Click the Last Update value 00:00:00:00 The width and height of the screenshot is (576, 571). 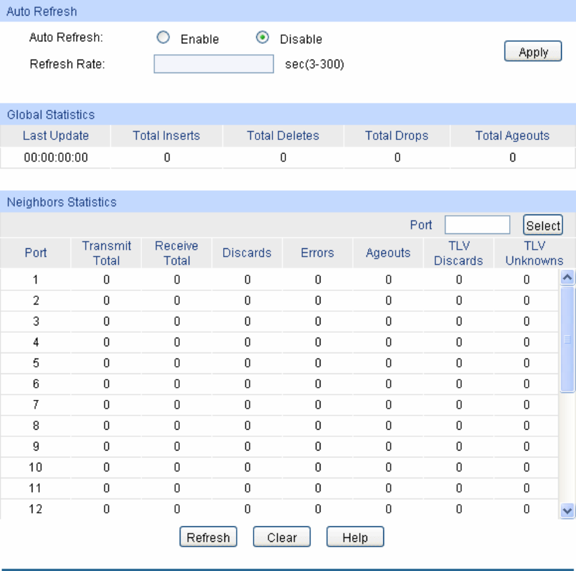(55, 158)
